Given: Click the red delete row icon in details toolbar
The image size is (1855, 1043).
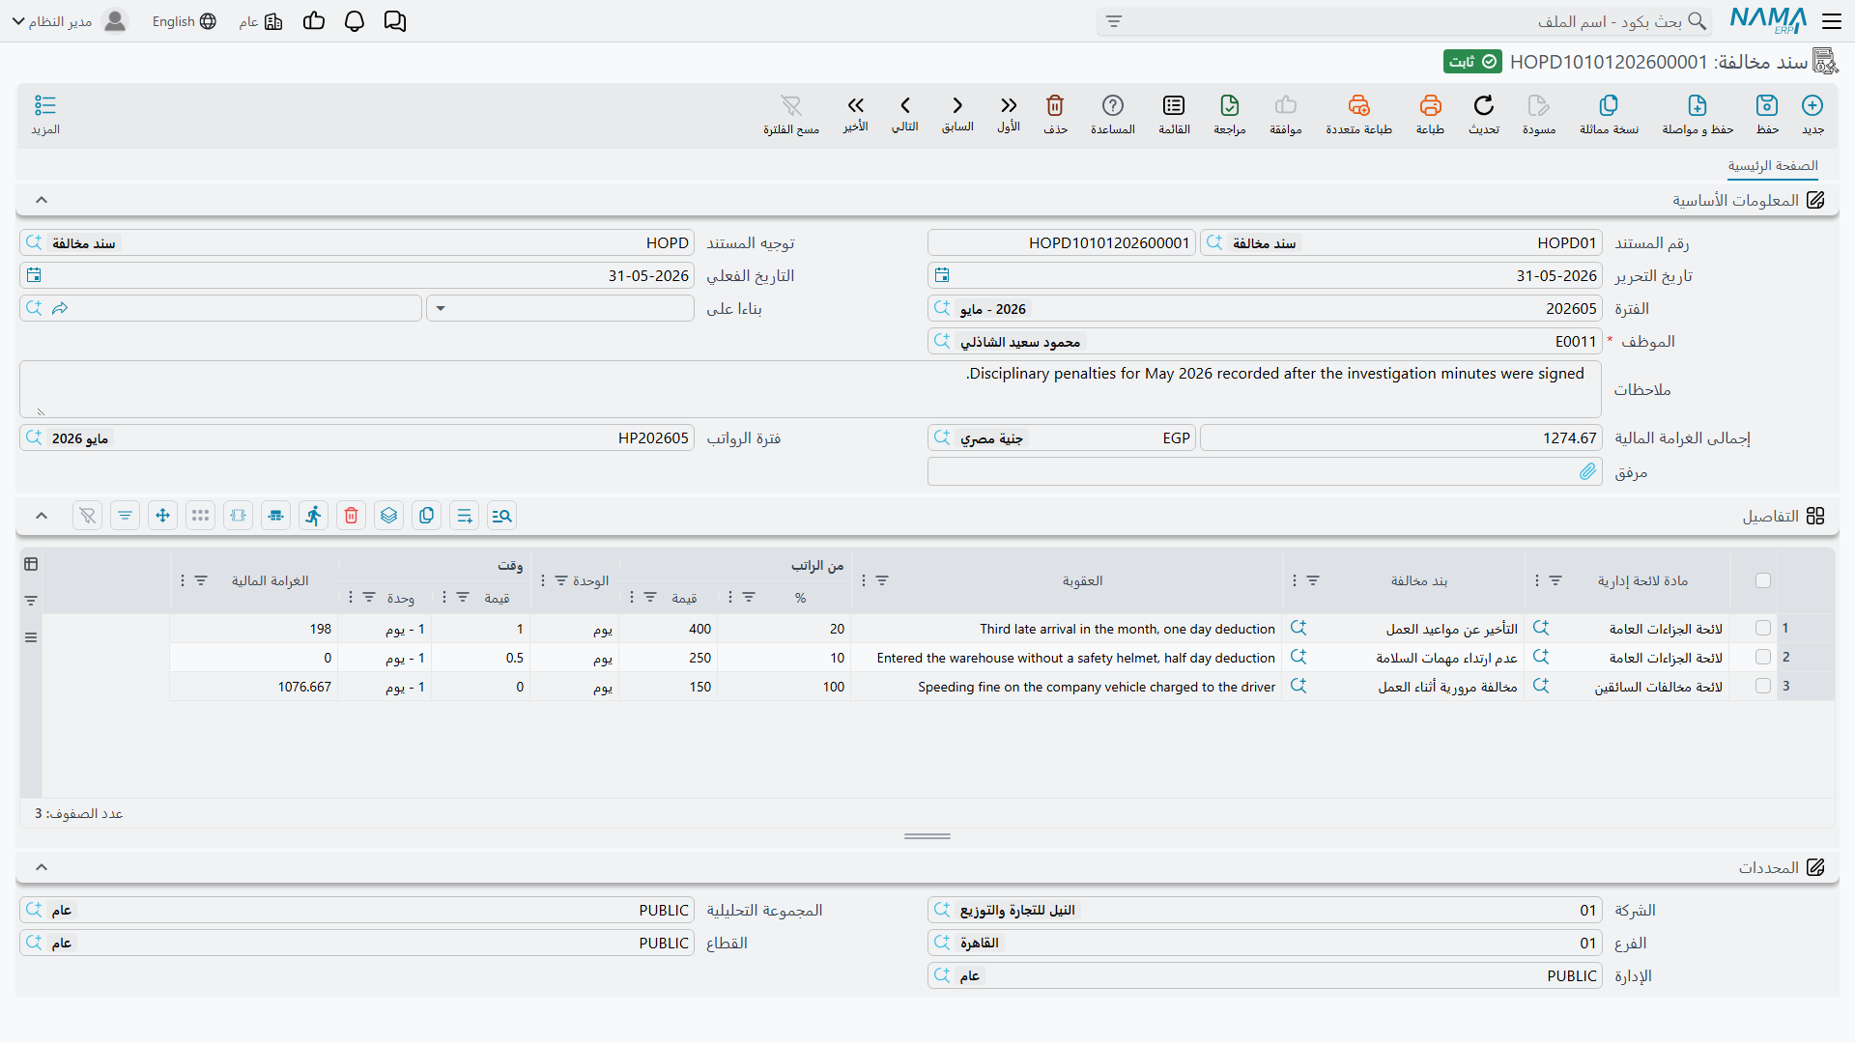Looking at the screenshot, I should [x=352, y=516].
